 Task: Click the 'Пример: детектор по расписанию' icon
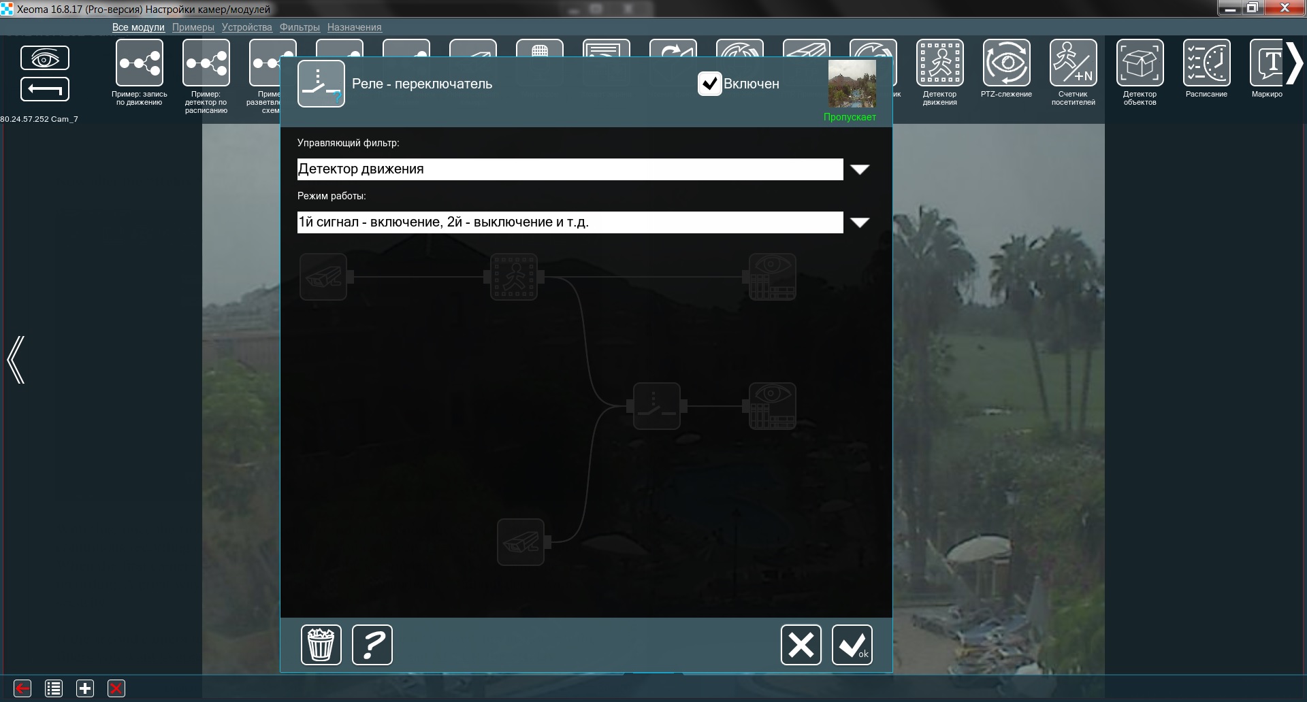point(206,63)
